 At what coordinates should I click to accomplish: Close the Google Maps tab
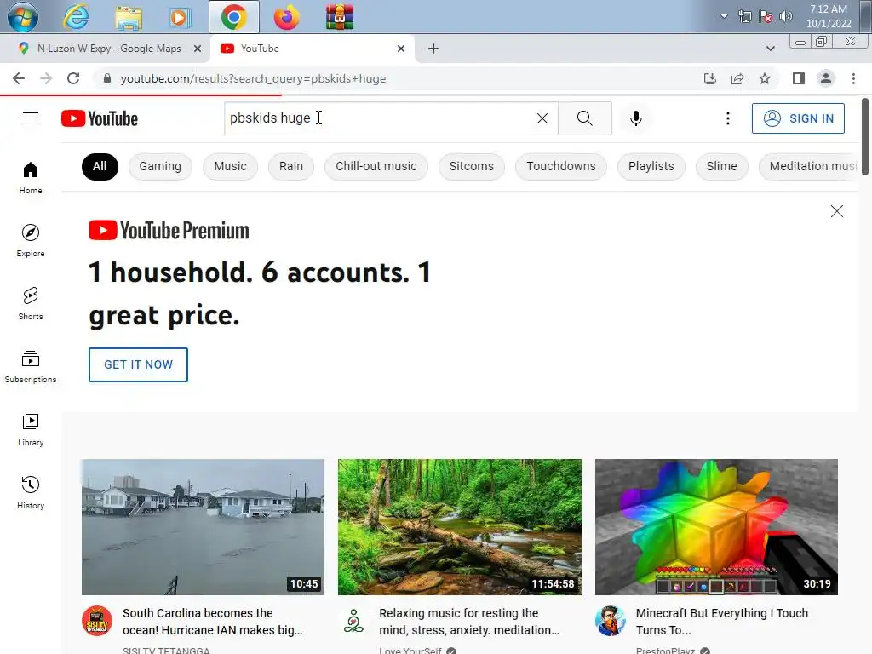coord(198,49)
